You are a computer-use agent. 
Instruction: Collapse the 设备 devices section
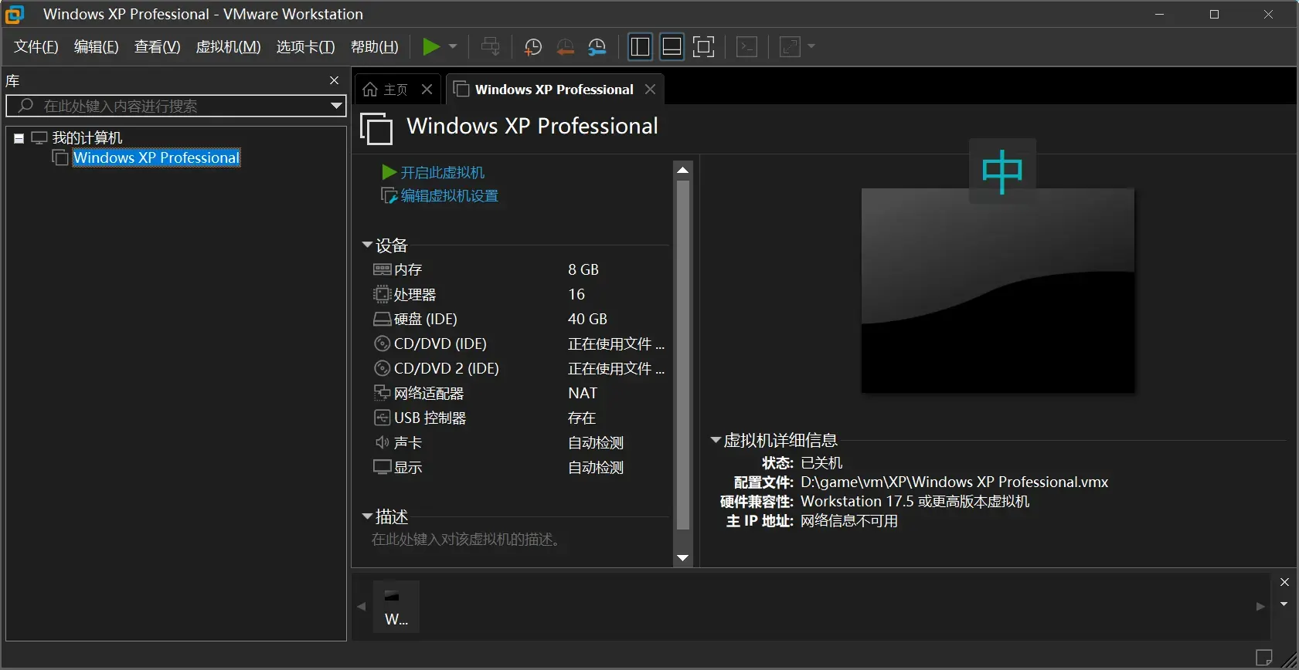(367, 245)
